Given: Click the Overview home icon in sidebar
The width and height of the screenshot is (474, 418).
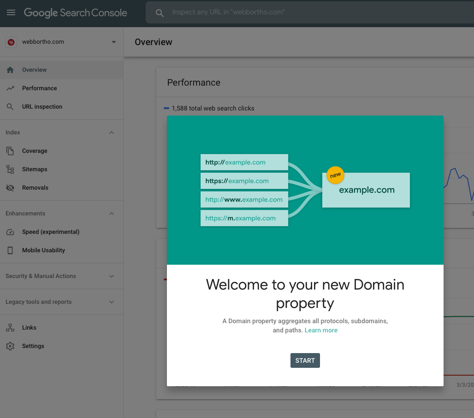Looking at the screenshot, I should 10,70.
